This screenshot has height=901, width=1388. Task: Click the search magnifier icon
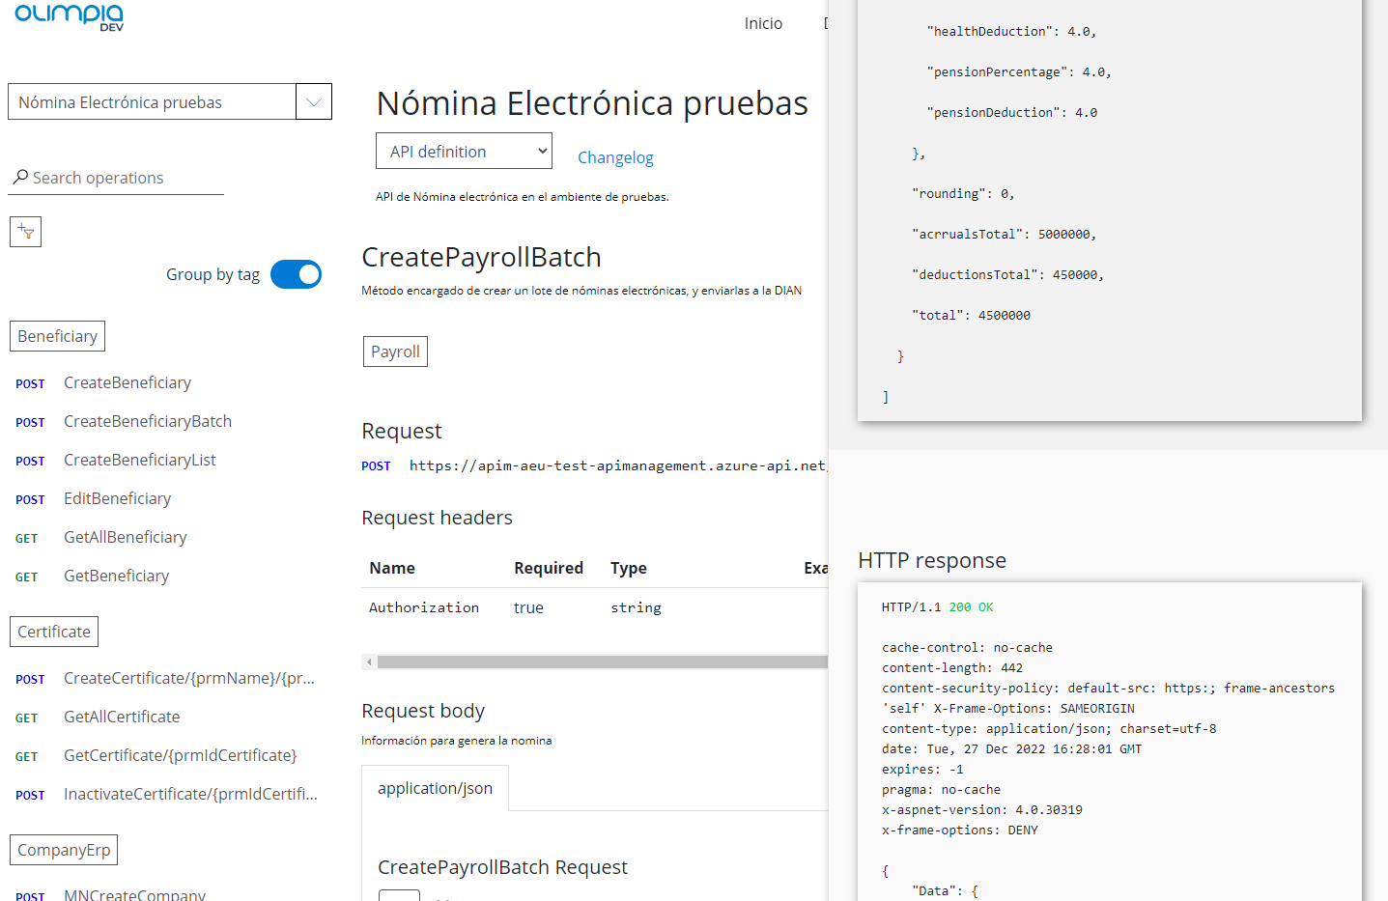(x=20, y=177)
